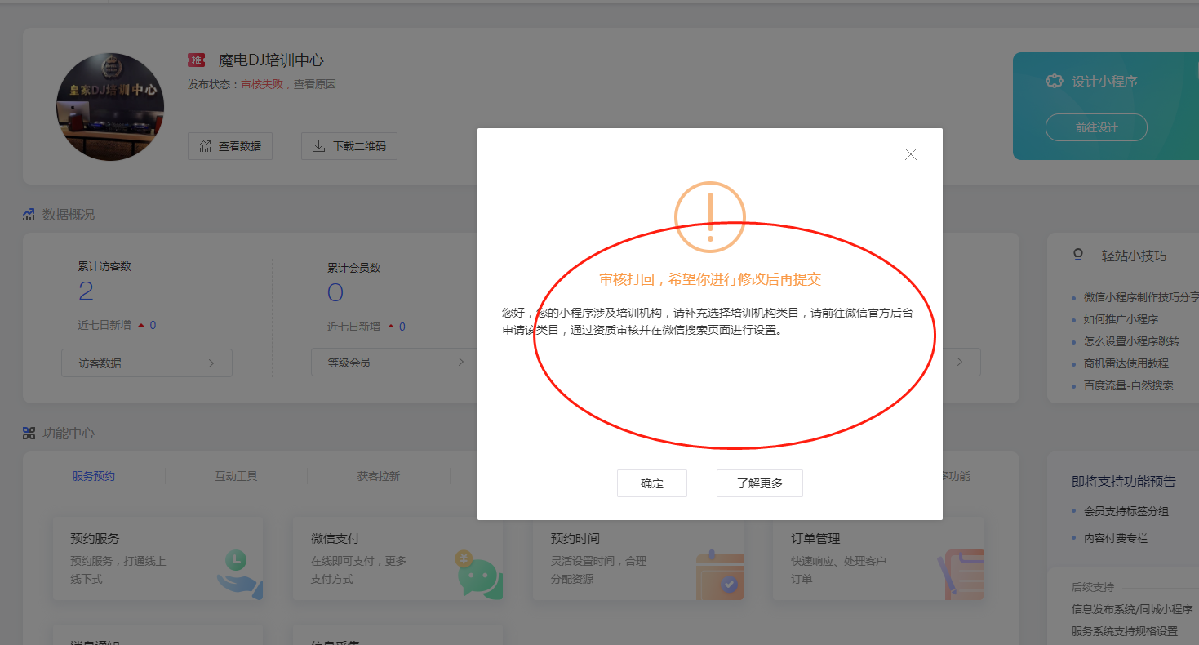
Task: Switch to the 服务预约 tab
Action: (x=94, y=476)
